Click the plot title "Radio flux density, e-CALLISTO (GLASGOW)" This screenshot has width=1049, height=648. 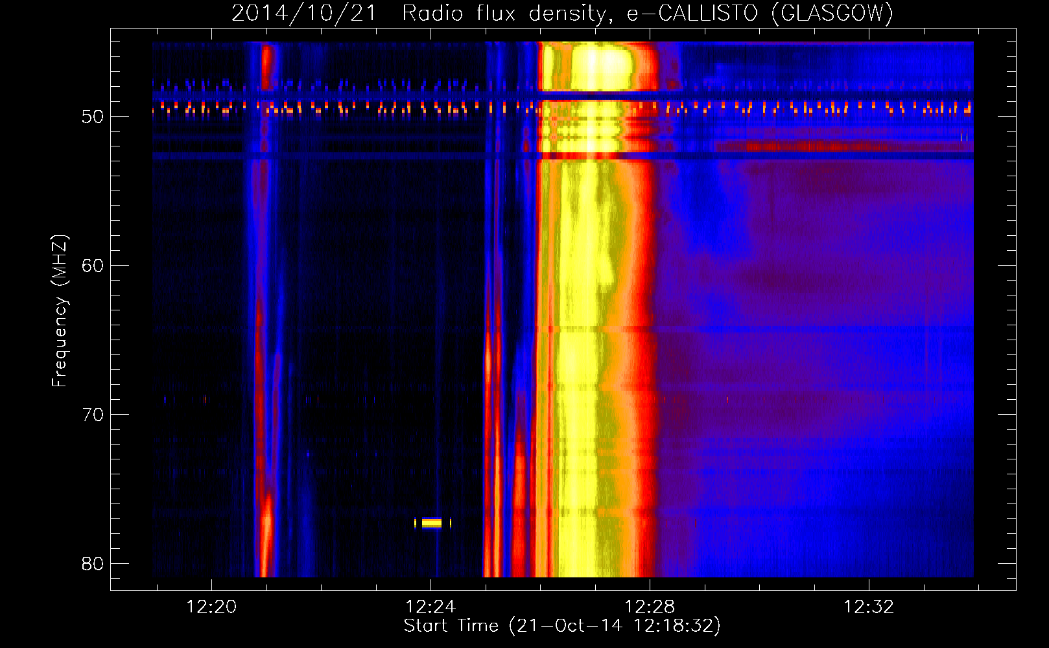tap(648, 13)
